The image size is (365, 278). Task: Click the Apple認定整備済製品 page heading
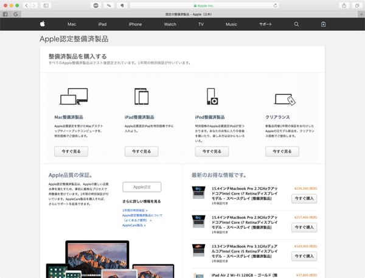[x=74, y=39]
